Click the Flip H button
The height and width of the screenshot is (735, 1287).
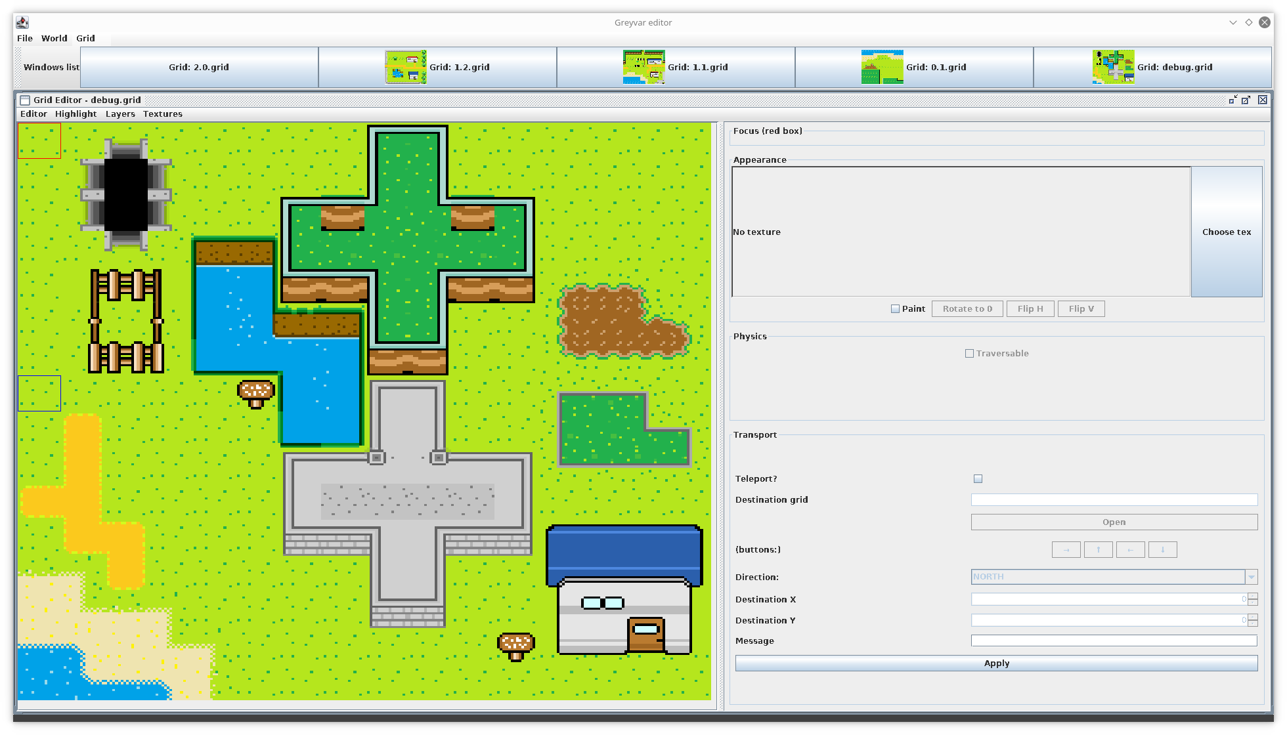click(1030, 308)
